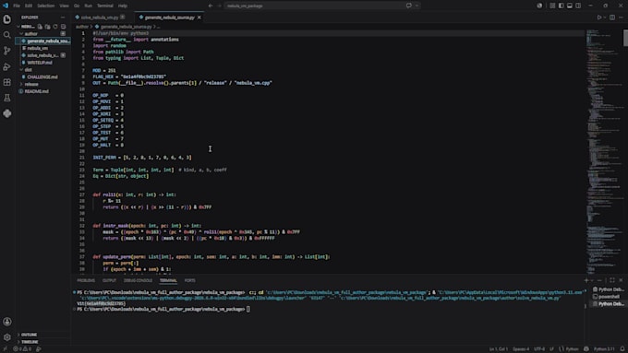Refresh the Explorer file tree

pyautogui.click(x=55, y=27)
